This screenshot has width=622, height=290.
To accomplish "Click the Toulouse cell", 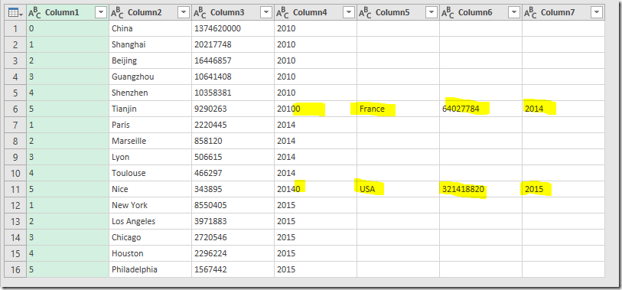I will (151, 173).
